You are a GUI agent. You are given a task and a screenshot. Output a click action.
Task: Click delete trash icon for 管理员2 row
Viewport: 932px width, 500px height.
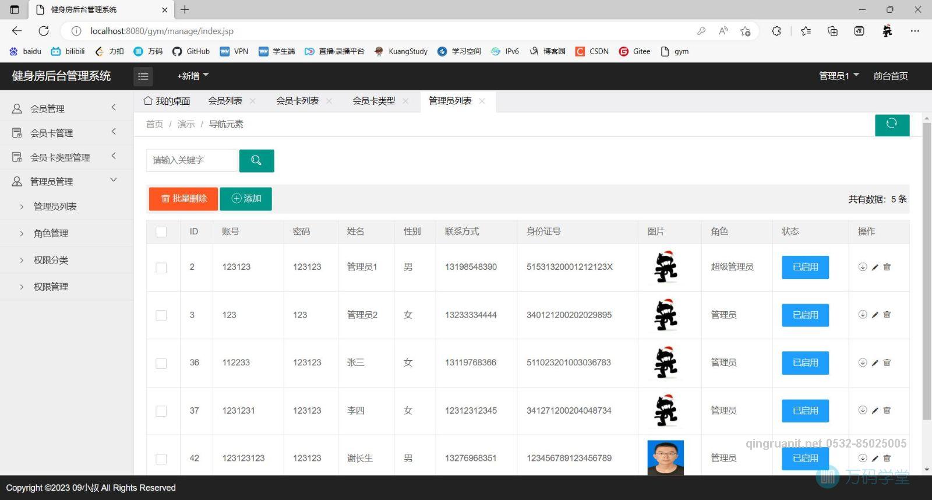(x=887, y=315)
